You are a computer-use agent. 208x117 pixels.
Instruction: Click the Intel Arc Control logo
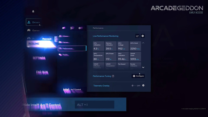click(x=72, y=90)
